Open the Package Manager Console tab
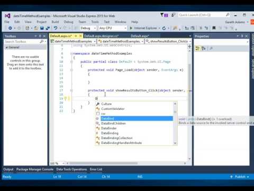The width and height of the screenshot is (254, 191). [x=35, y=169]
